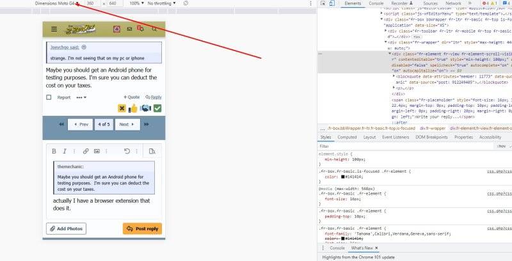Go to Prev page button
Viewport: 512px width, 261px height.
pyautogui.click(x=81, y=124)
